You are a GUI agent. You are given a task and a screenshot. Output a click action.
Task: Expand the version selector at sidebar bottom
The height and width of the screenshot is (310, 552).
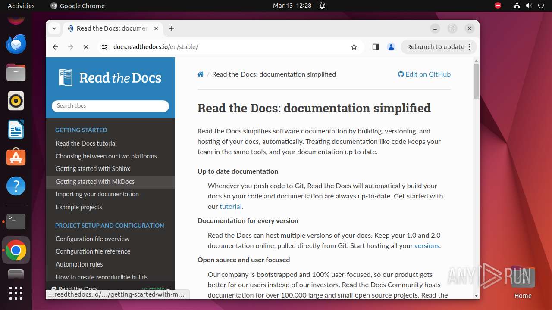(110, 289)
